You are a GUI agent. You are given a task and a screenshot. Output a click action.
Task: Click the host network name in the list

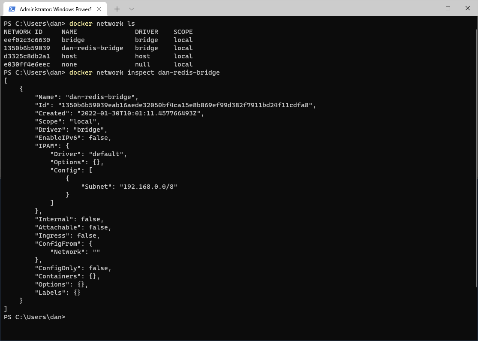[x=69, y=57]
